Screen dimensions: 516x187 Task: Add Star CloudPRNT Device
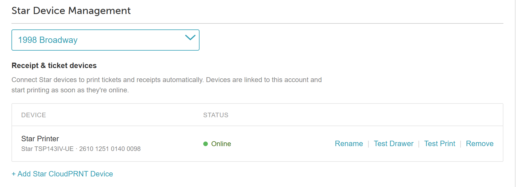click(x=62, y=174)
